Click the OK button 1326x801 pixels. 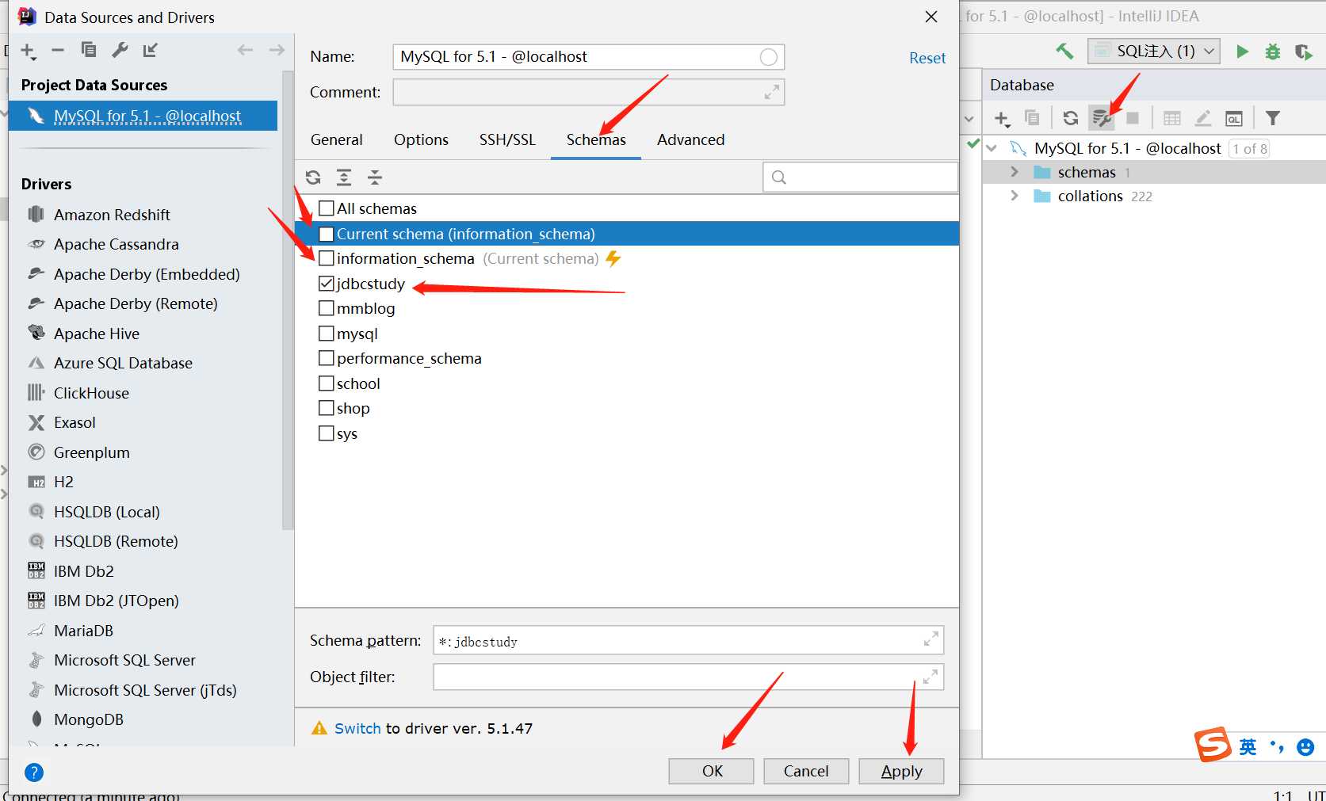point(712,771)
